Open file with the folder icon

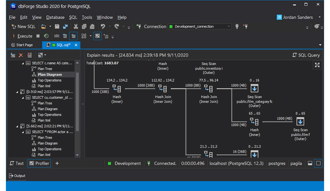[x=43, y=26]
